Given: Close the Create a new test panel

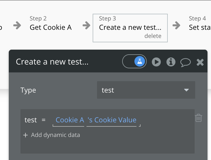Looking at the screenshot, I should tap(200, 62).
